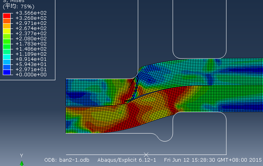
Task: Click the orange-red legend swatch near +3.268e+02
Action: (7, 21)
